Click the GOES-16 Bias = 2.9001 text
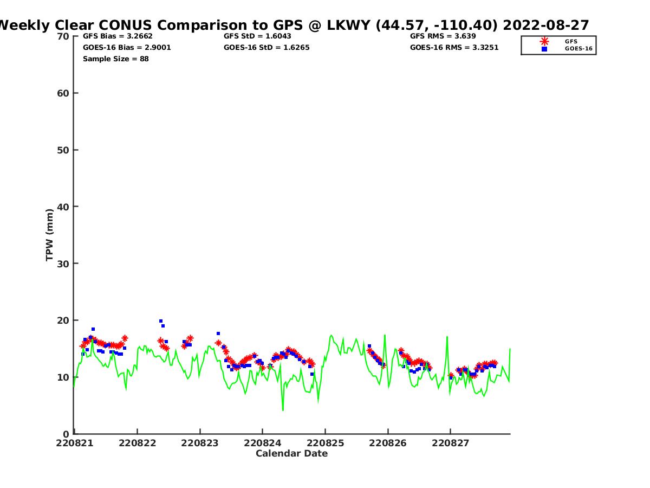Image resolution: width=650 pixels, height=488 pixels. pos(127,48)
